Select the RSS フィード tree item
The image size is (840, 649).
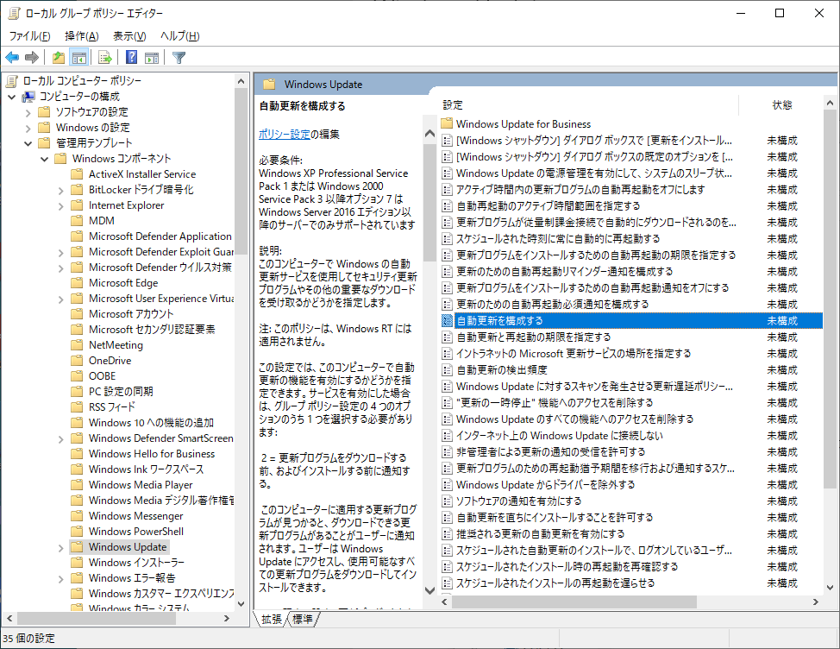click(x=112, y=407)
